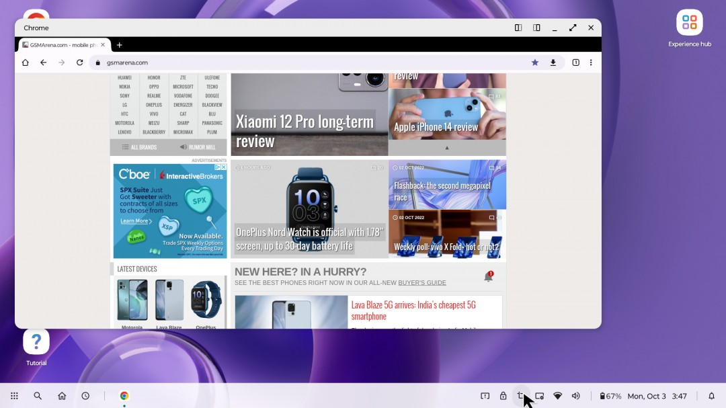This screenshot has width=726, height=408.
Task: Click the screenshot crop tray icon
Action: tap(520, 396)
